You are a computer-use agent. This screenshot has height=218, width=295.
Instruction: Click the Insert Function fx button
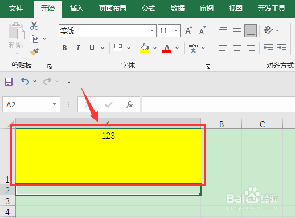129,104
